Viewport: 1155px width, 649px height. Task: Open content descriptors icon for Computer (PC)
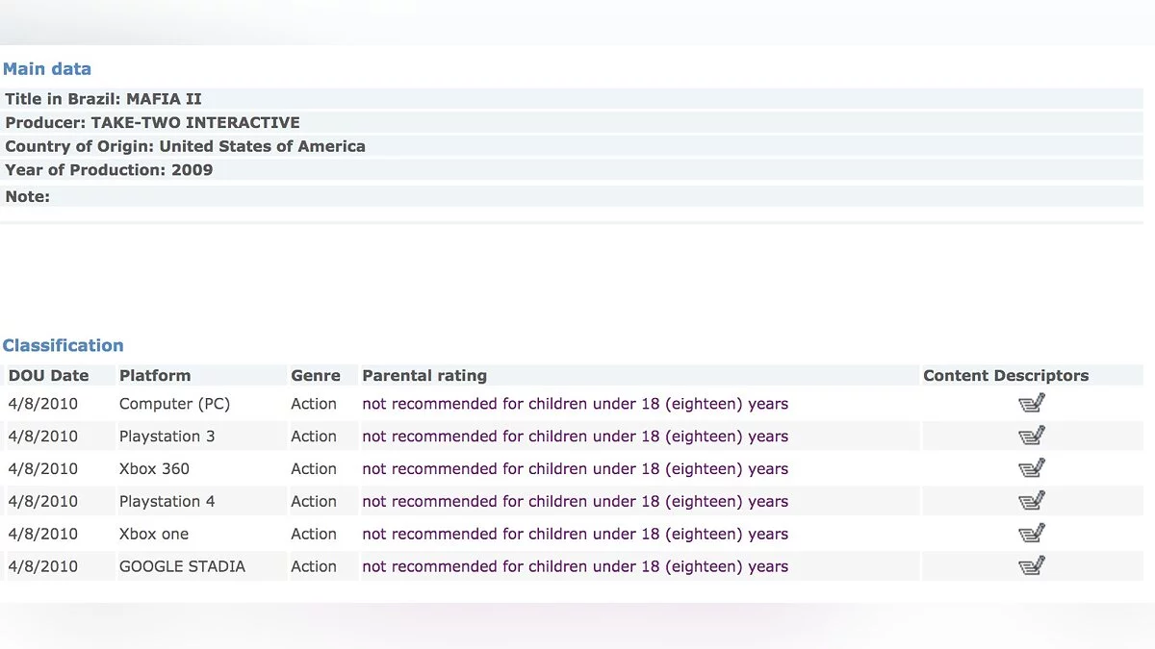pos(1031,404)
